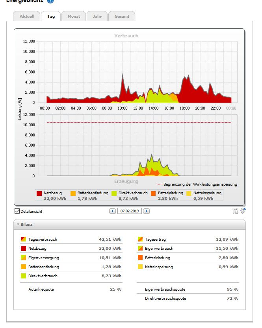Go to next day with right arrow
Screen dimensions: 262x328
coord(146,211)
